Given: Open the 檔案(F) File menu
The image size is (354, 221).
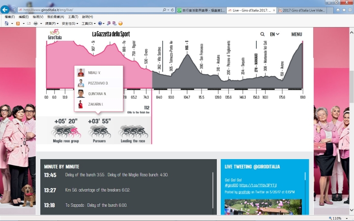Looking at the screenshot, I should [x=10, y=17].
